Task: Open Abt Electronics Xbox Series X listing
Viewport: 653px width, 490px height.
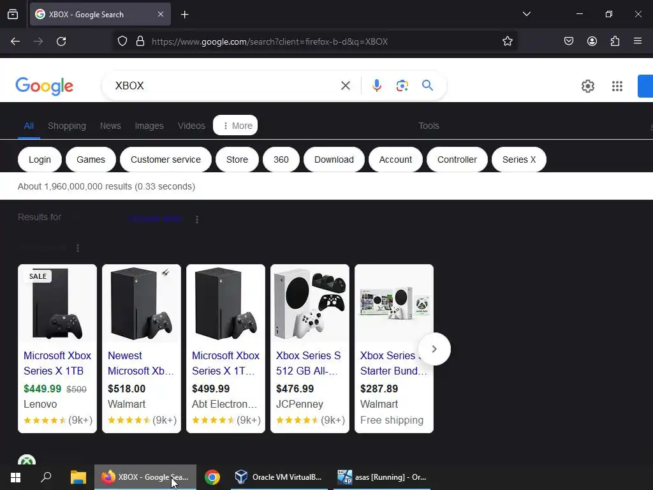Action: point(225,363)
